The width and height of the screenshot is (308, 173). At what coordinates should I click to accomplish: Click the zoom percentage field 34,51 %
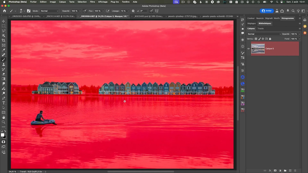(13, 171)
